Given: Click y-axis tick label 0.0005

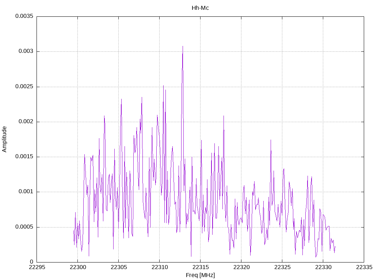Looking at the screenshot, I should pos(24,227).
